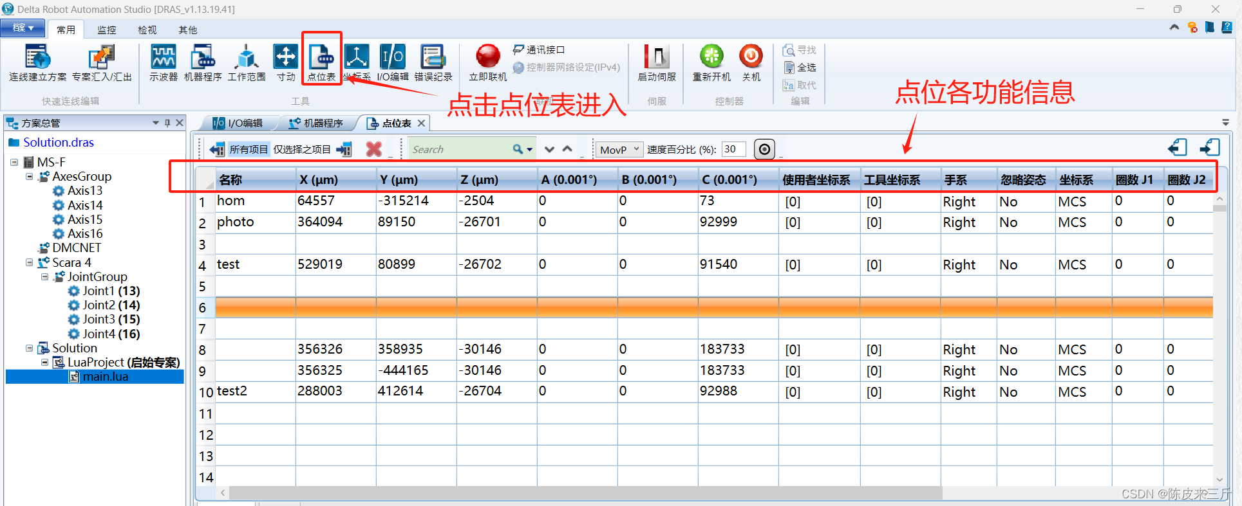Click the red 立即联机 connect button
The image size is (1242, 506).
click(x=488, y=63)
